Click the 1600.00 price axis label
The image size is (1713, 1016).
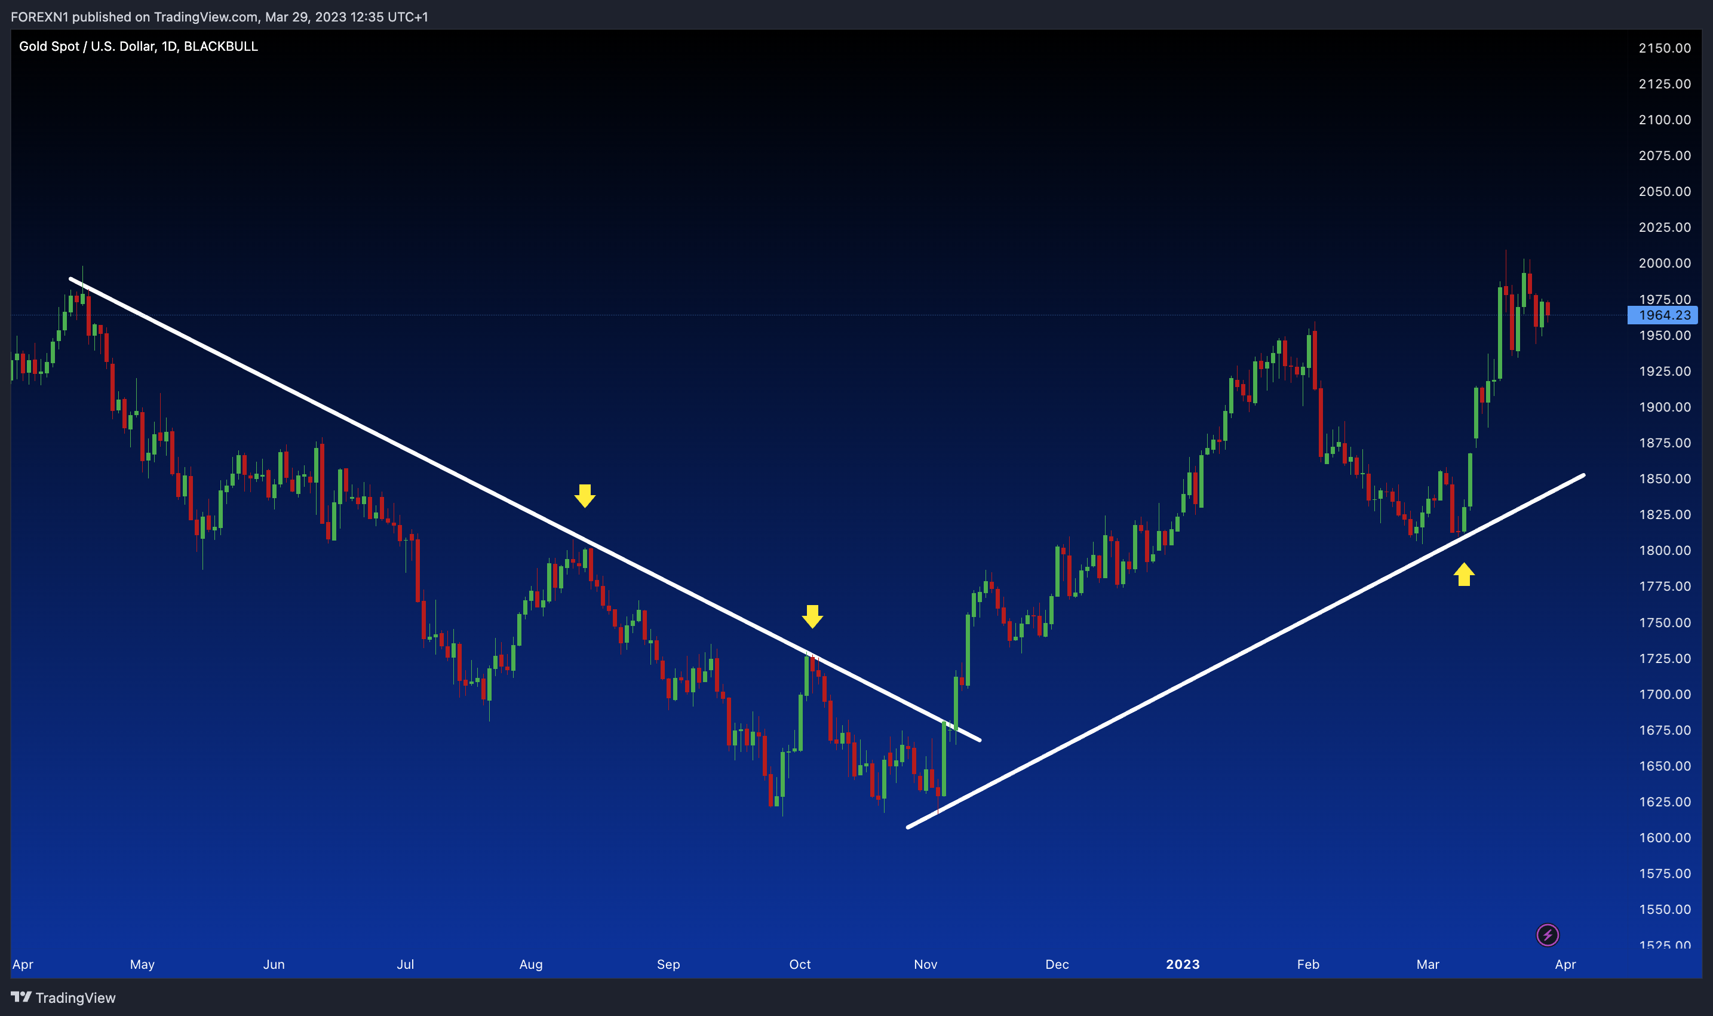pyautogui.click(x=1665, y=837)
